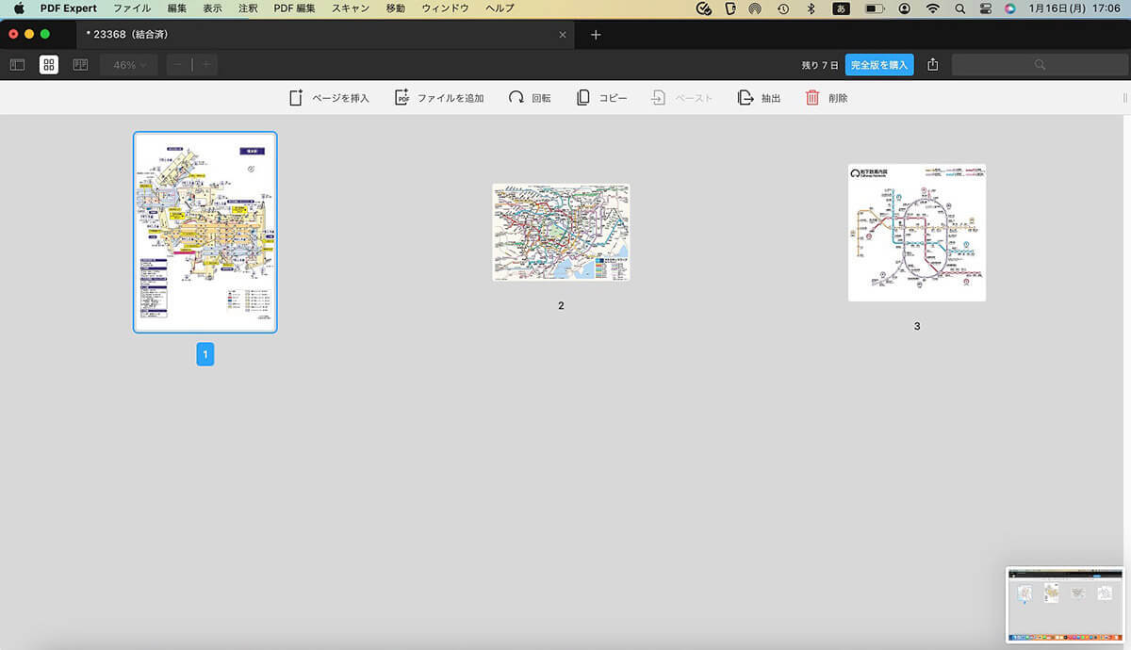Open the スキャン menu
1131x650 pixels.
(351, 8)
